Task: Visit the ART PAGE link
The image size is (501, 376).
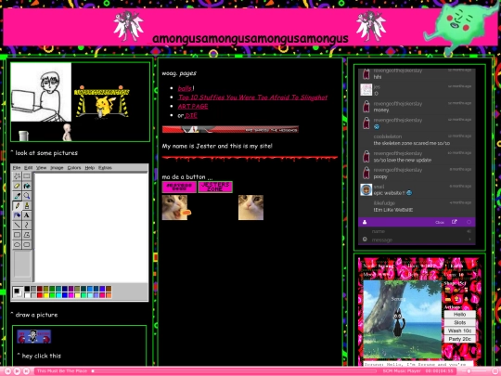Action: coord(193,106)
